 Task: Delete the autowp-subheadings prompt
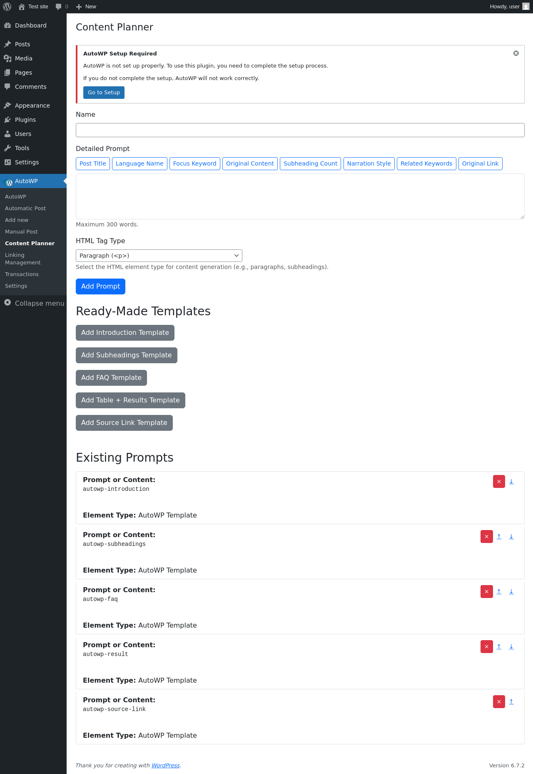click(x=486, y=537)
